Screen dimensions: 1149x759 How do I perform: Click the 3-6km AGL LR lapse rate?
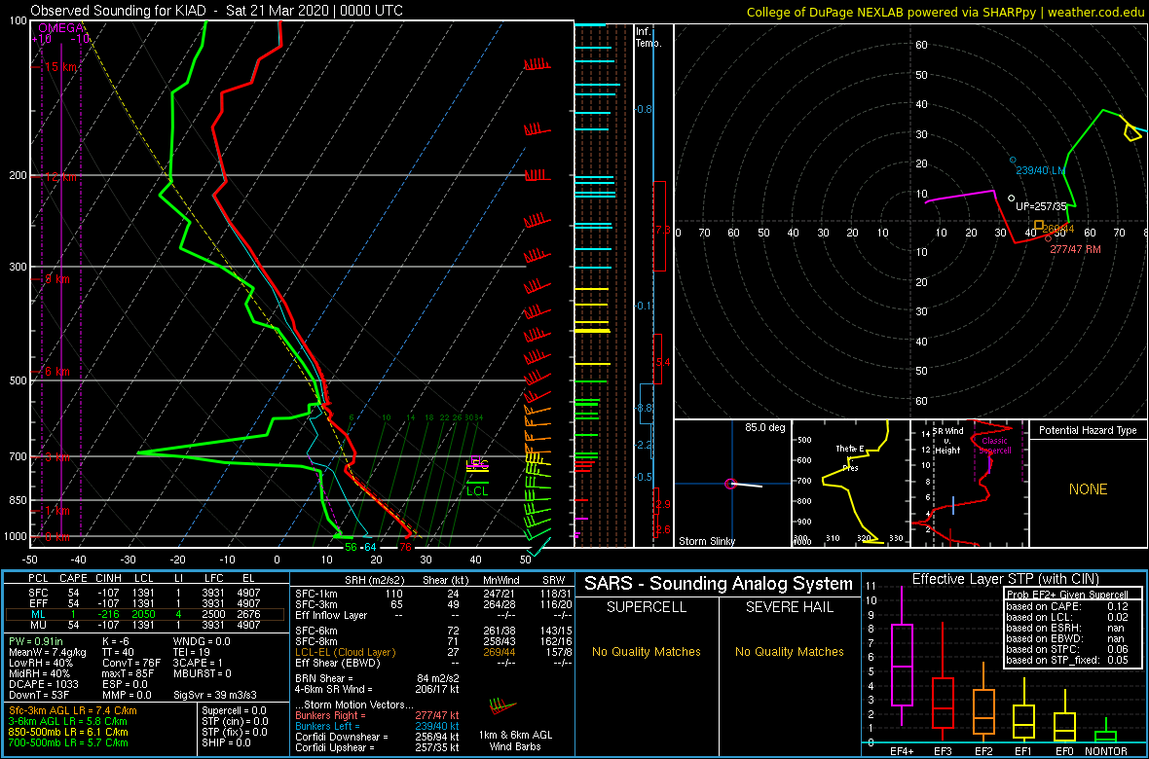point(67,722)
